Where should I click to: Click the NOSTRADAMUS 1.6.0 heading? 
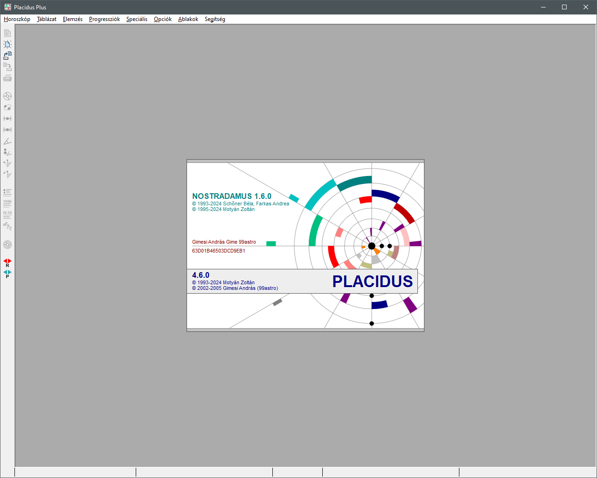(x=232, y=196)
